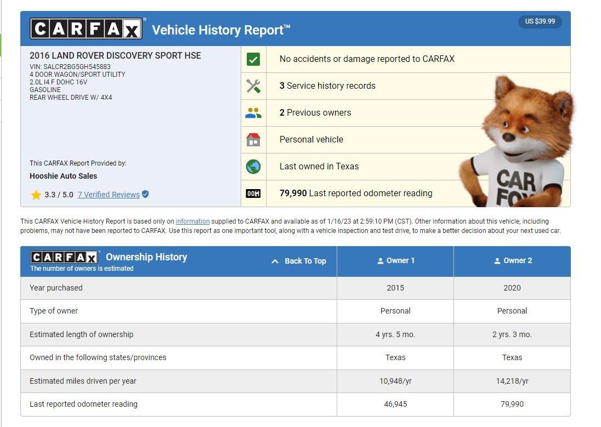
Task: Click the wrench service history icon
Action: tap(253, 86)
